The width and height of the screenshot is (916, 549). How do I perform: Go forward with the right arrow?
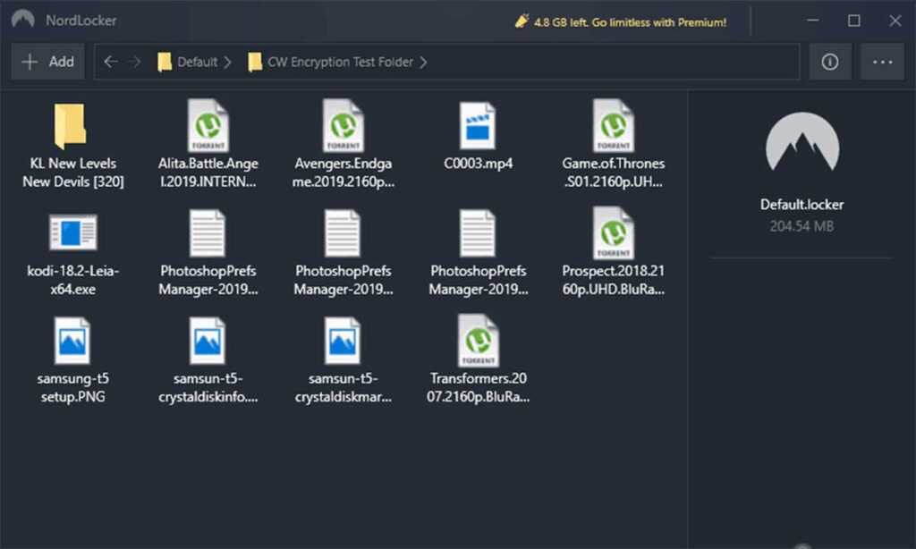pos(134,62)
